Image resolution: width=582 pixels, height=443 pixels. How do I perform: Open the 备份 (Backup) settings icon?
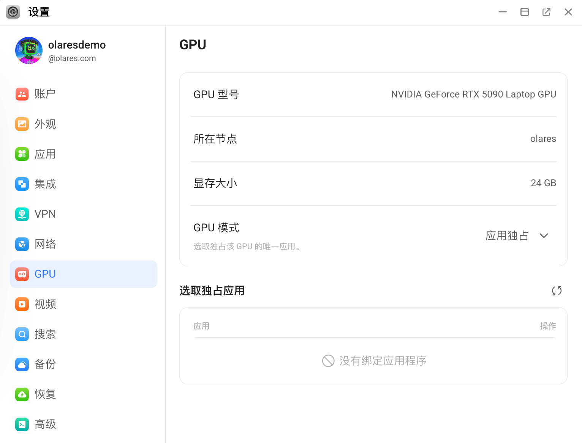point(22,364)
